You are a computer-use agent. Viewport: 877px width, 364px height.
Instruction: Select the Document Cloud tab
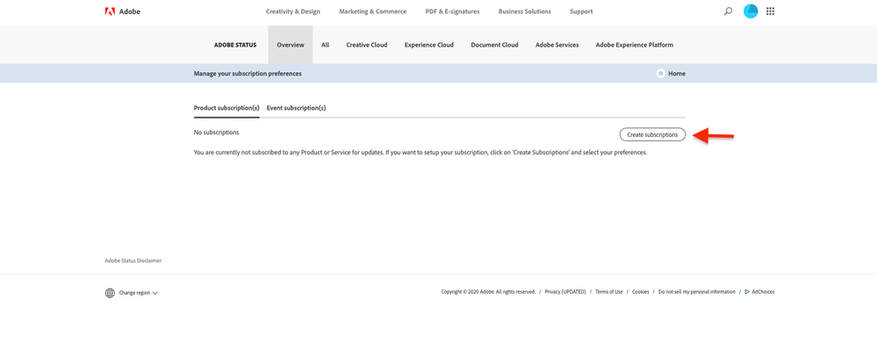494,45
